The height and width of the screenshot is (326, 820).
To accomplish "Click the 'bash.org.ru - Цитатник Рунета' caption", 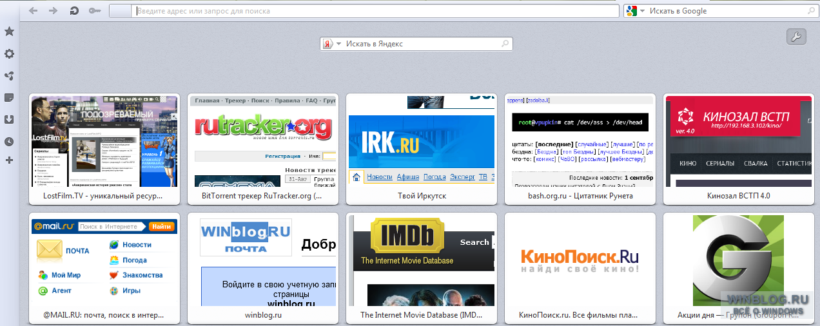I will [x=580, y=196].
